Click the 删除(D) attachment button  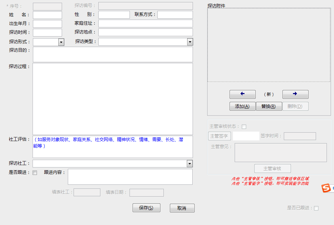pos(295,106)
